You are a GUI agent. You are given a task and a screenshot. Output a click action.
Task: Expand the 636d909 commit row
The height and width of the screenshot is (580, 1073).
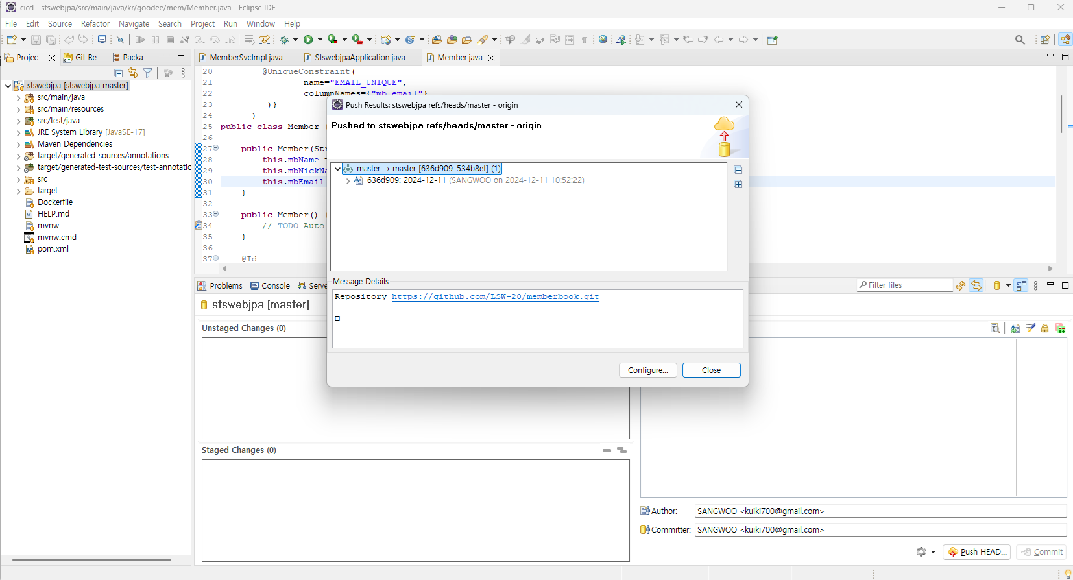click(x=348, y=181)
